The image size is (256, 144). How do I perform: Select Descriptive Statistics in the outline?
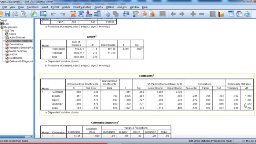coord(21,41)
